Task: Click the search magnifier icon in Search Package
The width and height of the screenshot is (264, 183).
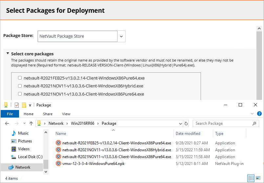Action: point(254,123)
